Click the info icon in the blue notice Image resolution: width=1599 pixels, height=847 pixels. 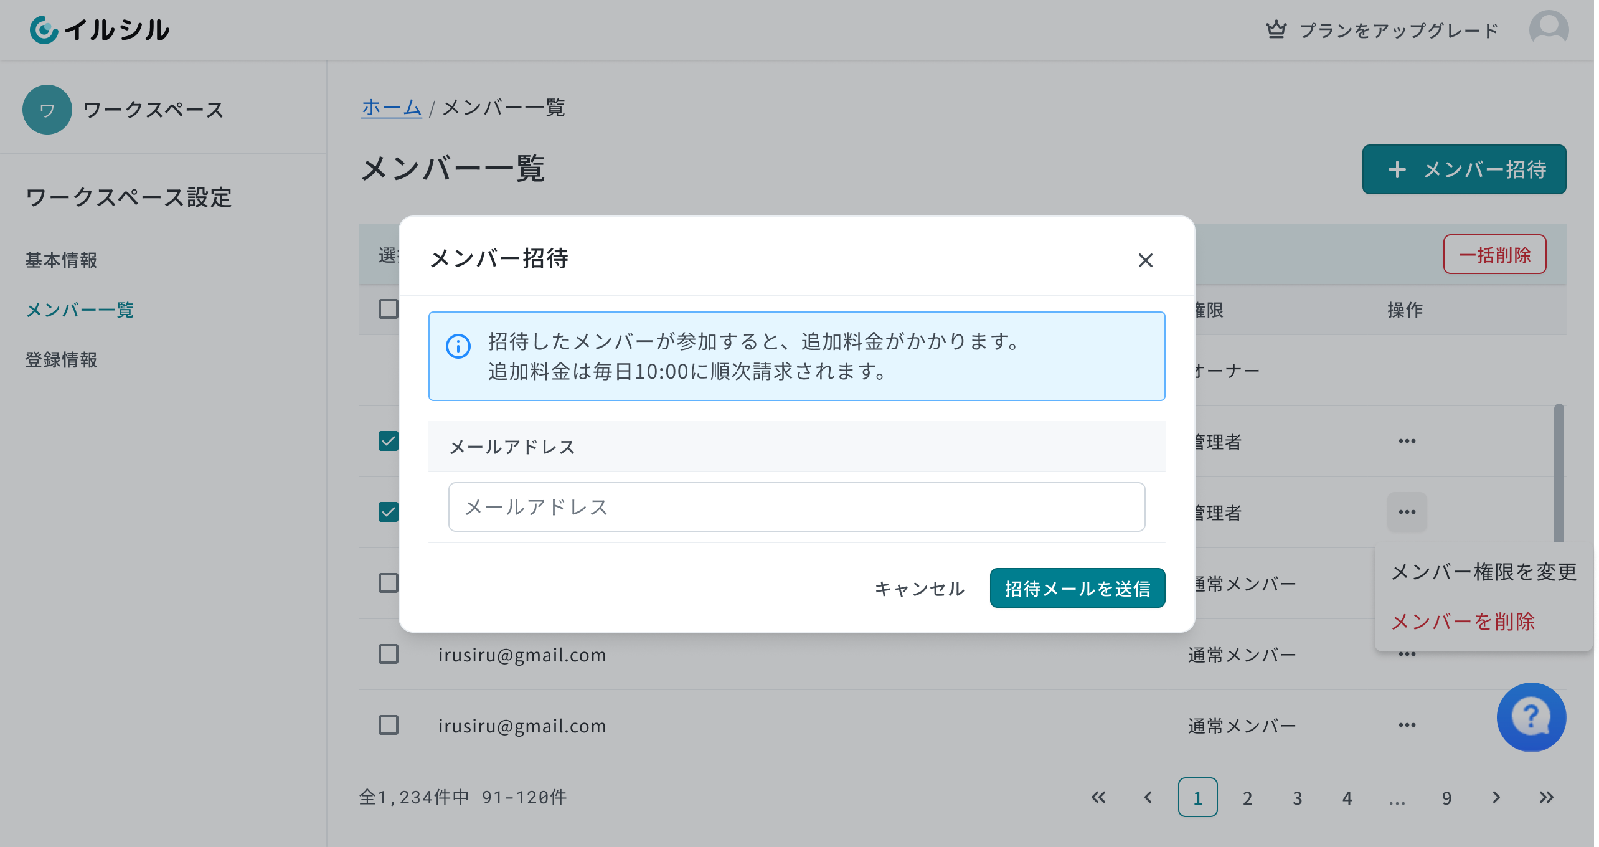pos(458,346)
